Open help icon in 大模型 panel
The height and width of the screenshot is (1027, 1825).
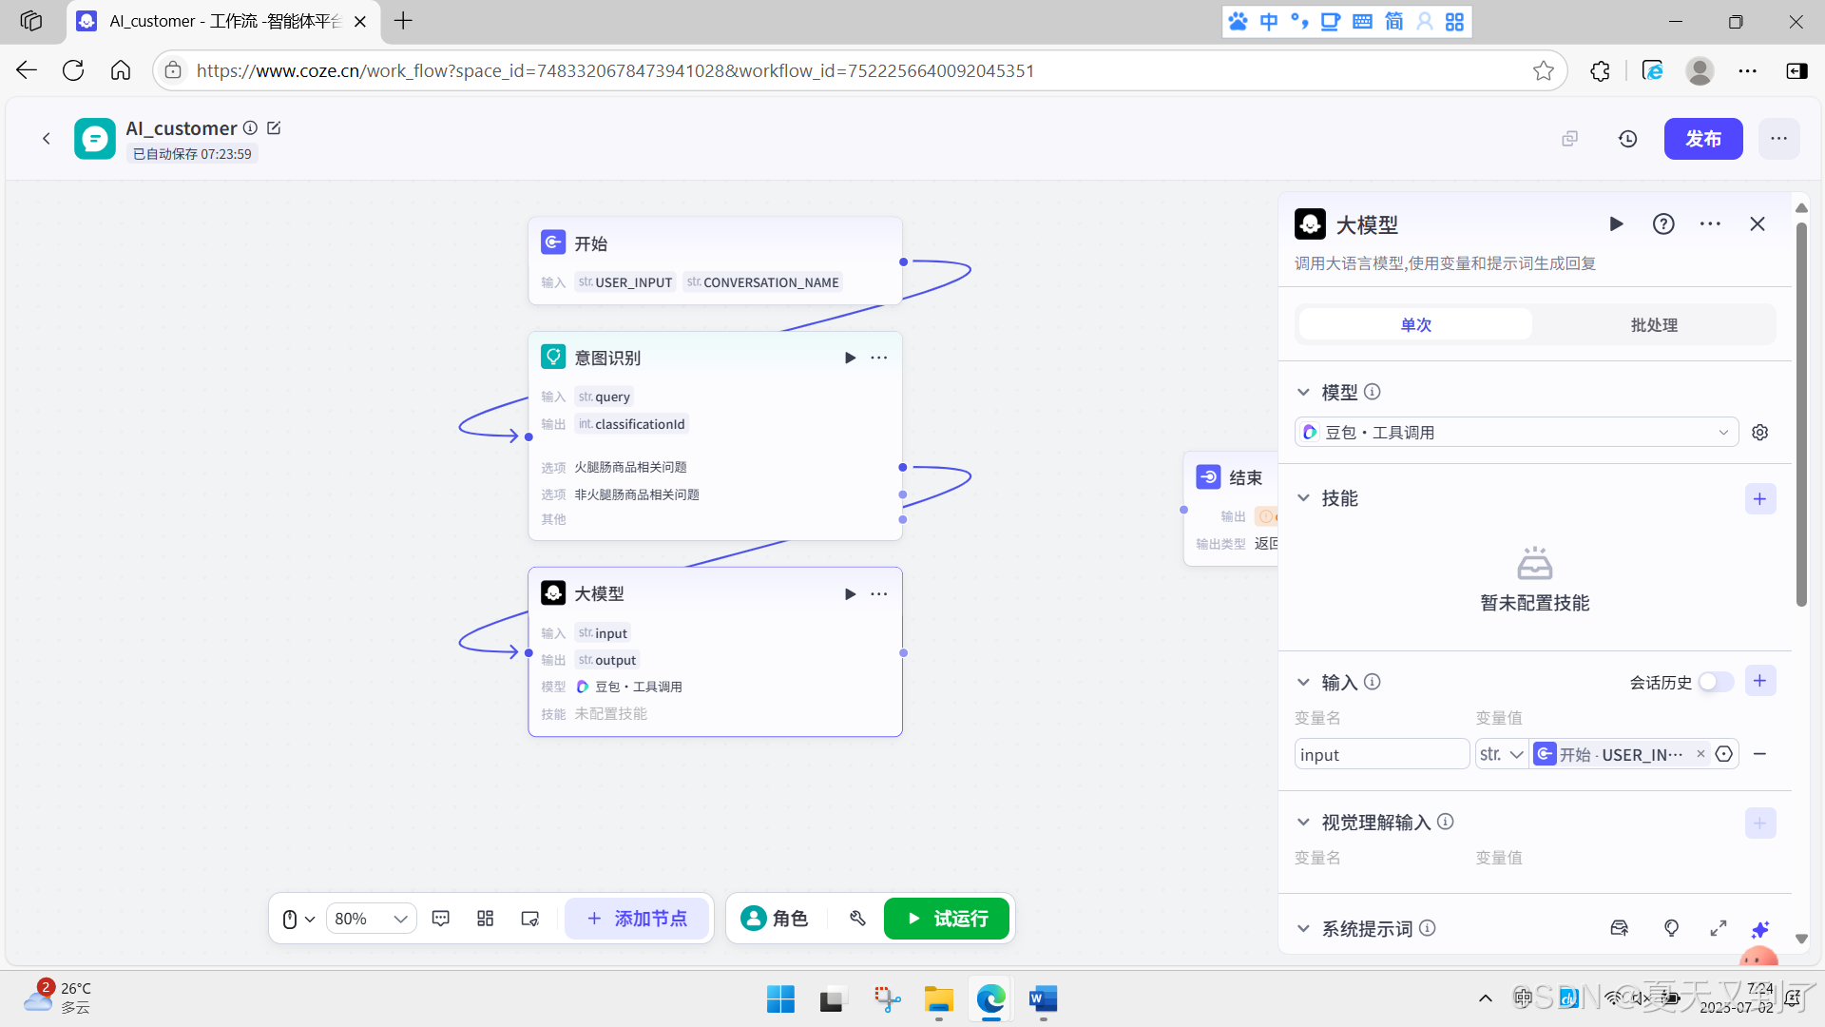pos(1663,224)
